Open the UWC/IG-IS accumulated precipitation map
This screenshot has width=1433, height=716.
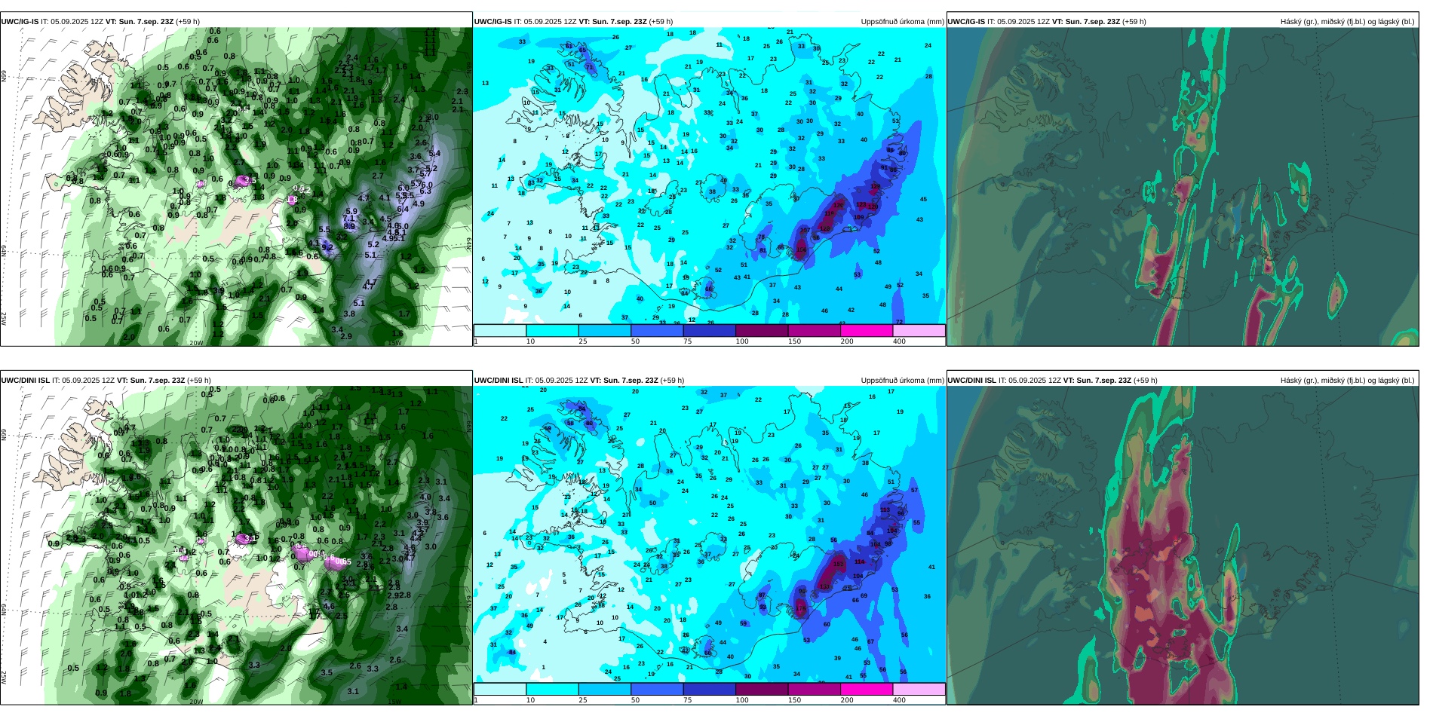(x=709, y=176)
